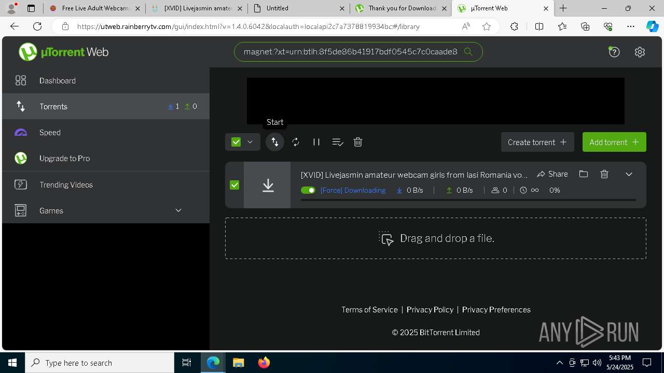
Task: Open the Dashboard page
Action: coord(106,80)
